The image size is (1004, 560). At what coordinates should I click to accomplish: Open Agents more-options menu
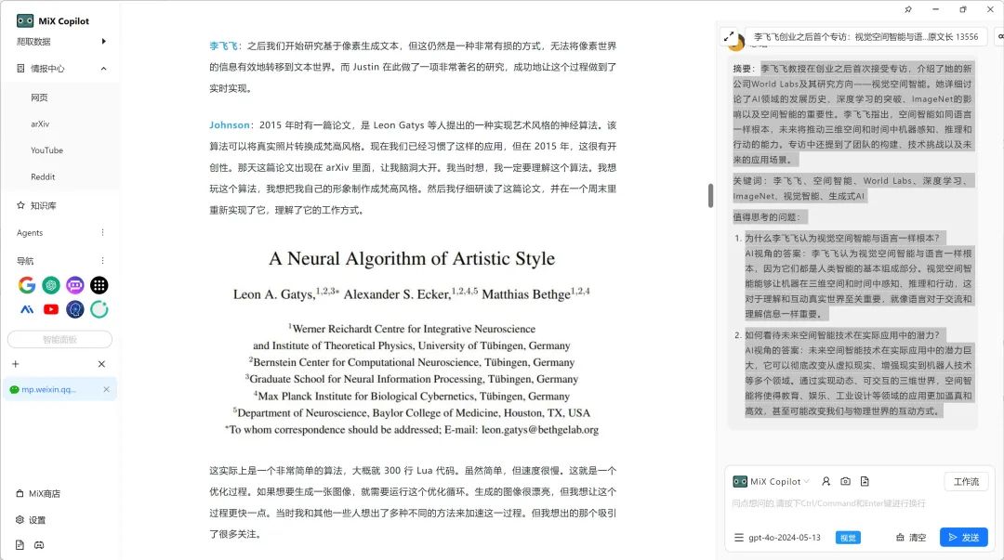(102, 232)
